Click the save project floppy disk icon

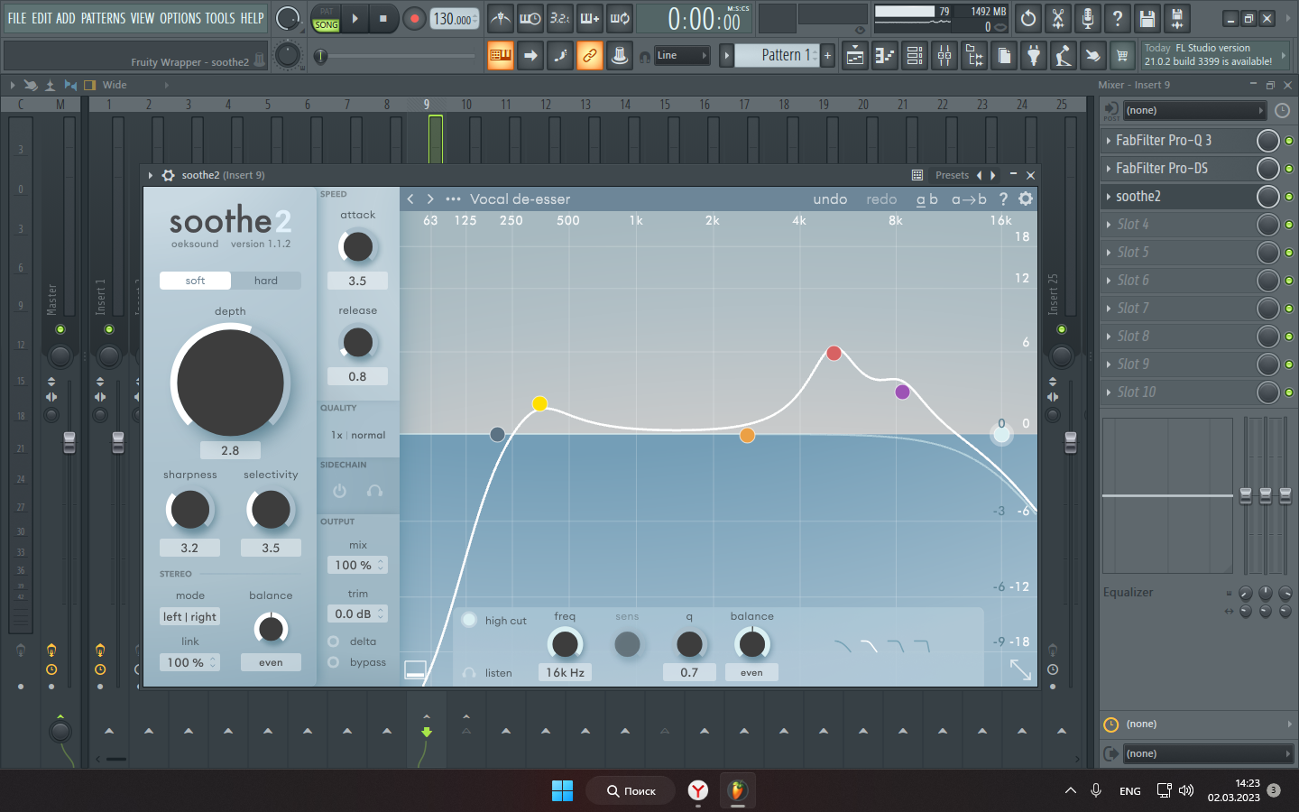1147,18
